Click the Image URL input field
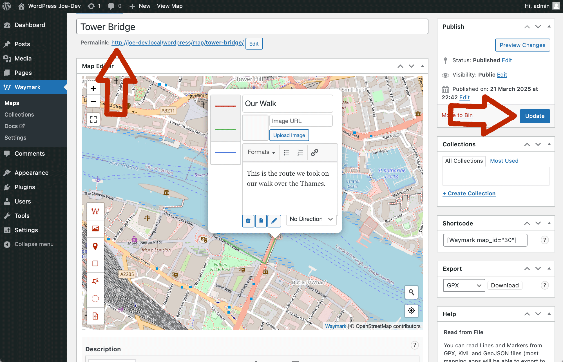The height and width of the screenshot is (362, 563). pos(301,121)
